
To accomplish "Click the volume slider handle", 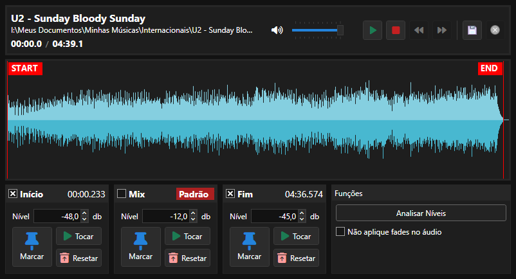I will point(340,30).
